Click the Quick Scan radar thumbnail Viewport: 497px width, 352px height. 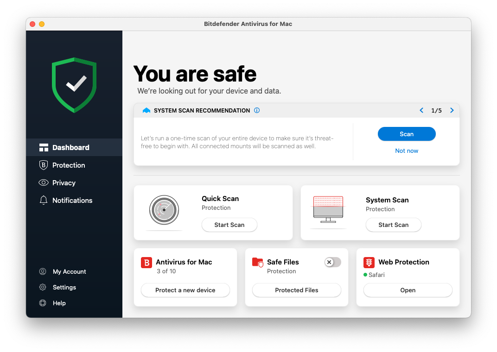(x=164, y=210)
